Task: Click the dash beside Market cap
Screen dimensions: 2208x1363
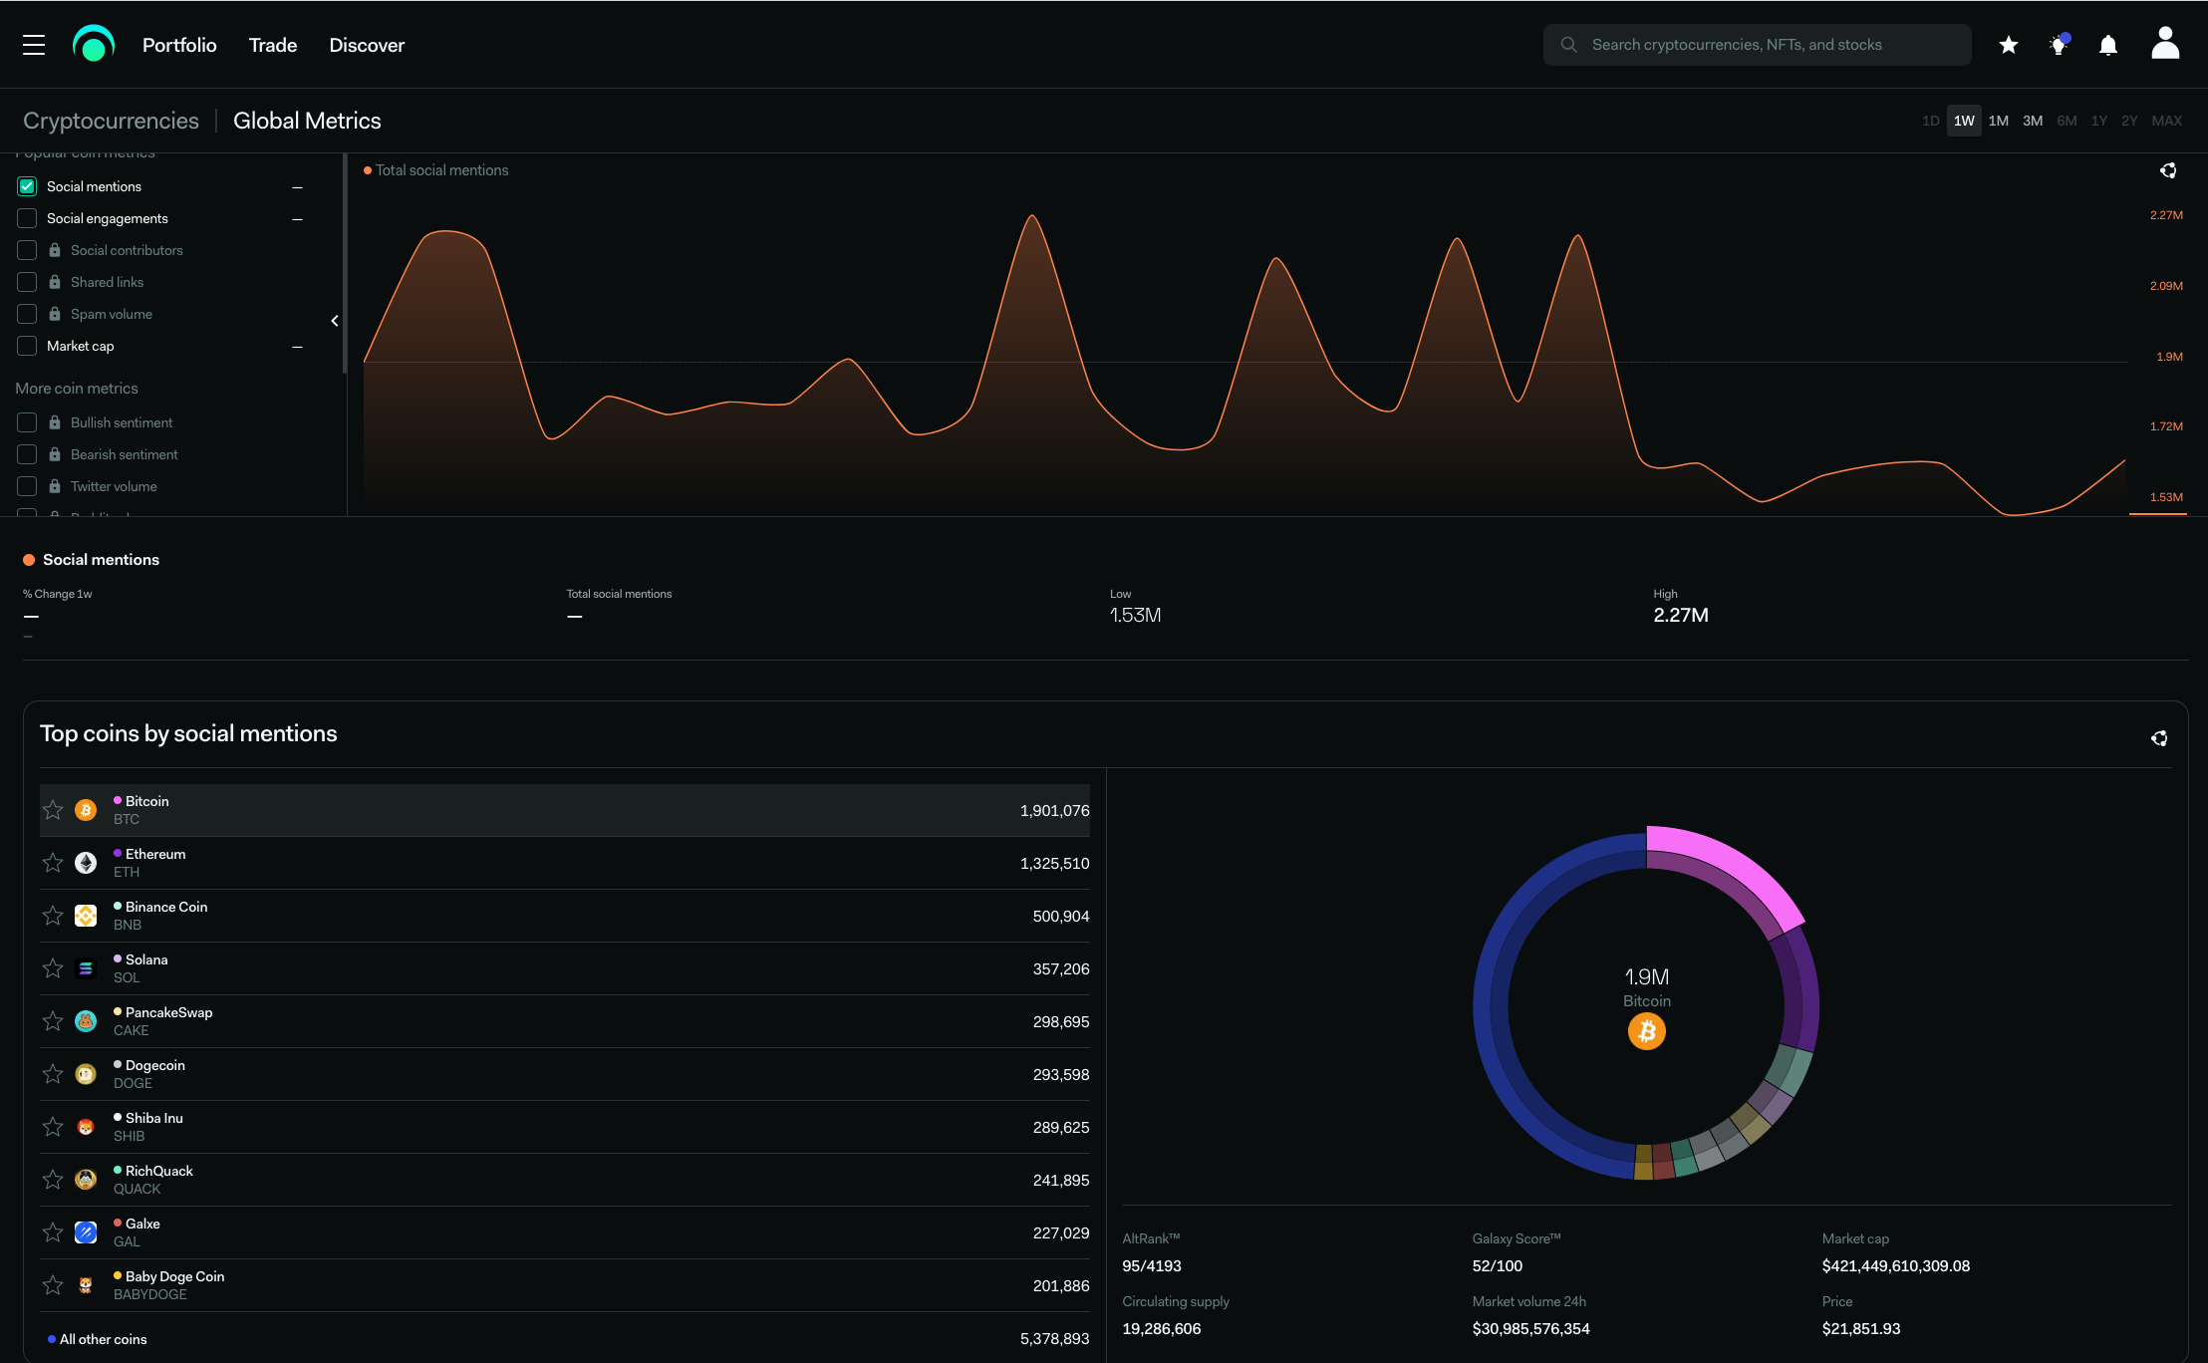Action: tap(297, 347)
